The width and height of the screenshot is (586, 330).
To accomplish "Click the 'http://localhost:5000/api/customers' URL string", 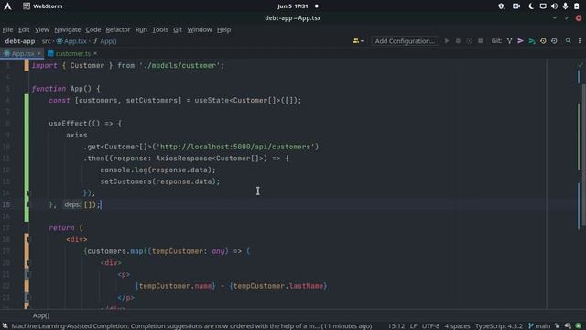I will (236, 147).
